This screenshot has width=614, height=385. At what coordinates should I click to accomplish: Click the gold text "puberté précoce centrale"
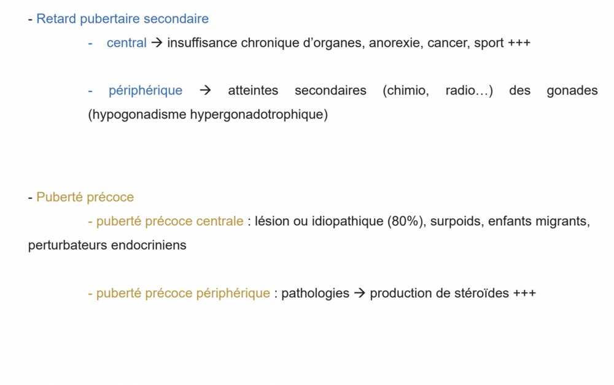pos(170,221)
